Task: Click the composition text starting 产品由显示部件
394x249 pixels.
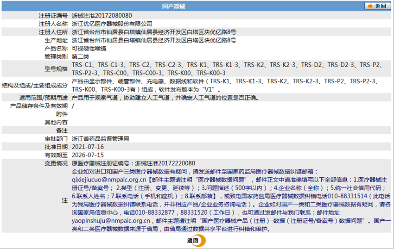Action: [225, 85]
